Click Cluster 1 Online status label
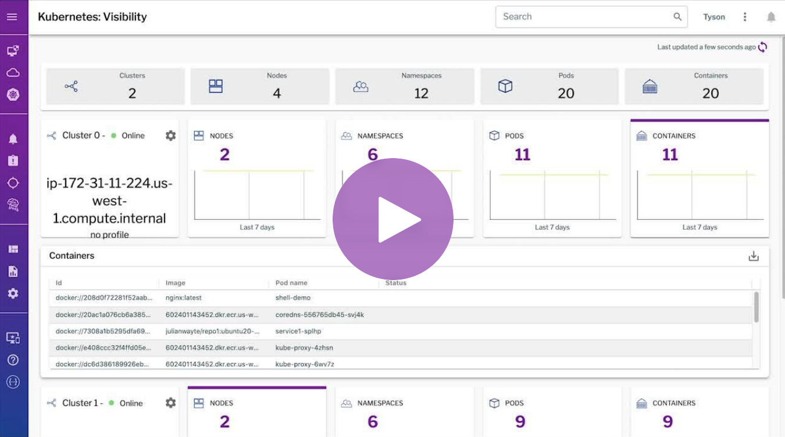Screen dimensions: 785x437 pyautogui.click(x=131, y=403)
